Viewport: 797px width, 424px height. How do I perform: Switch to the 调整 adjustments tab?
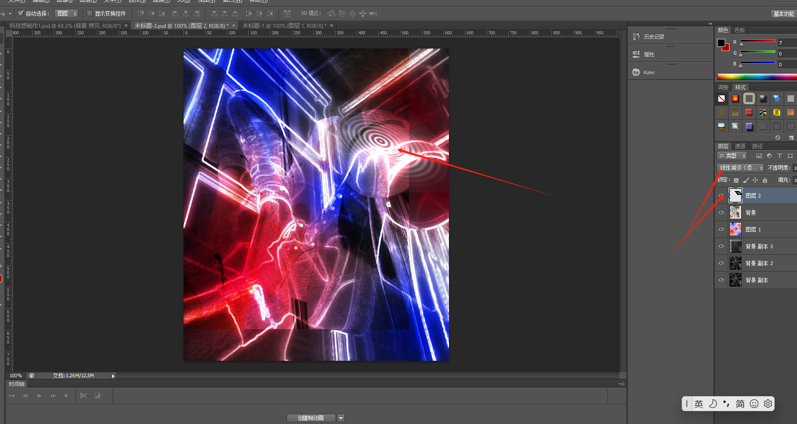coord(723,87)
